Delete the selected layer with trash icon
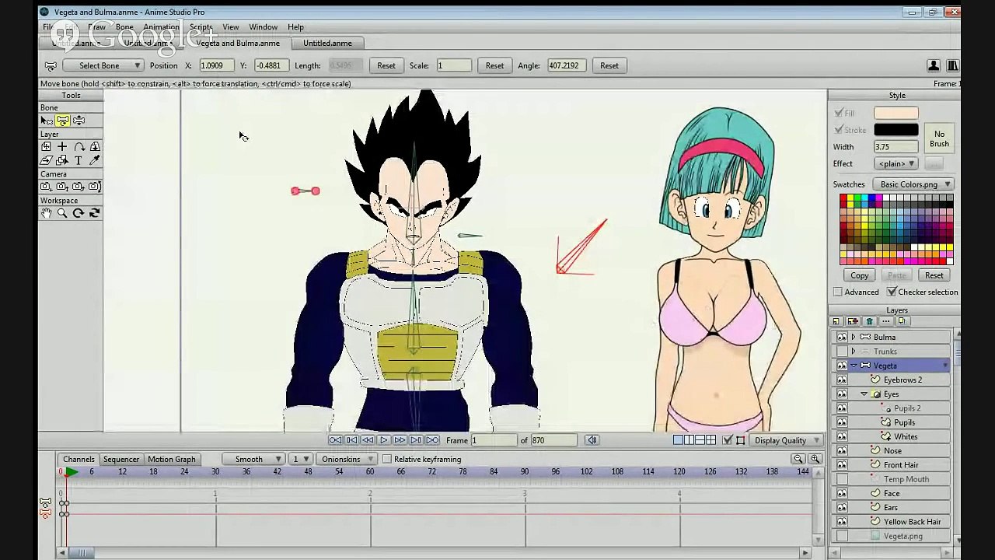 tap(869, 321)
